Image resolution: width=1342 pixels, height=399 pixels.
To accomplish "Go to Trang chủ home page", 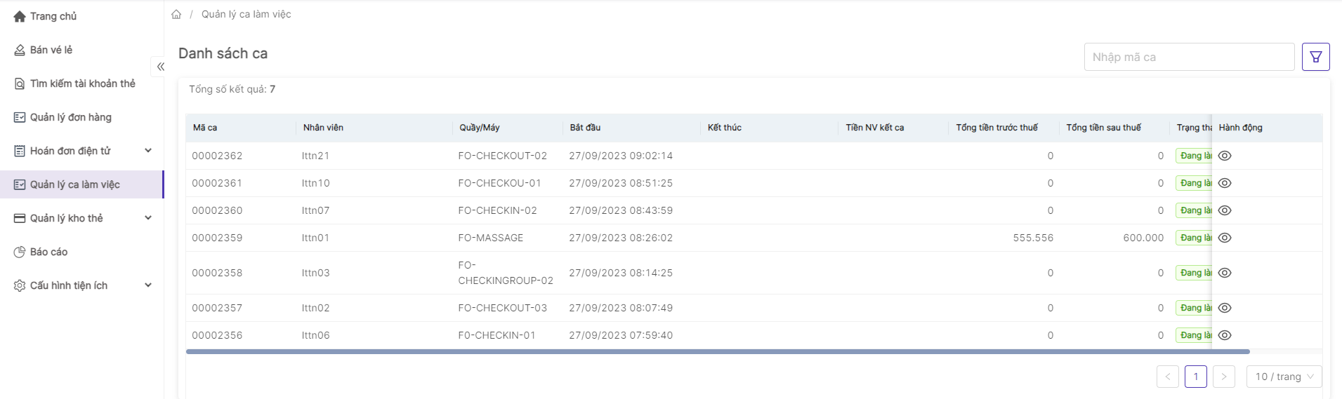I will [53, 16].
